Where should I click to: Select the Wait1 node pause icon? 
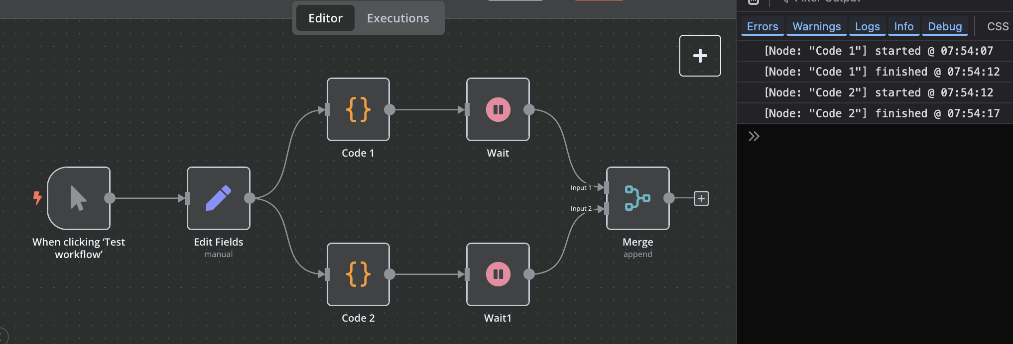pos(498,274)
